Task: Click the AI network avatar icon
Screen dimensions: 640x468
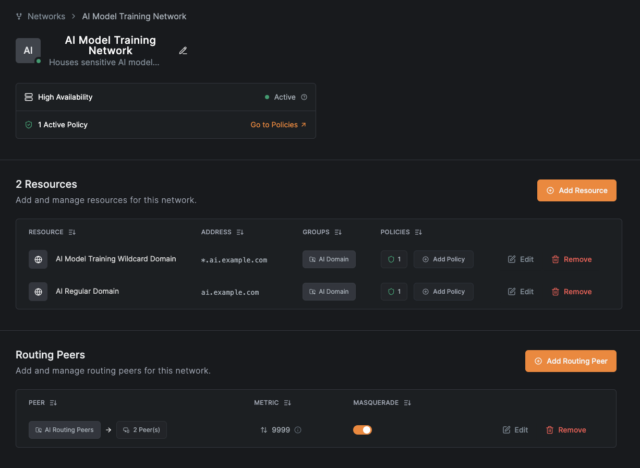Action: tap(28, 51)
